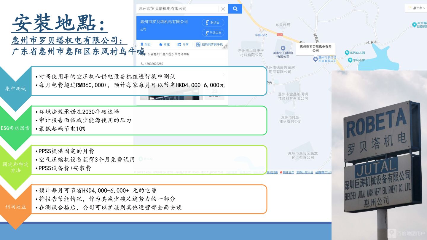Click the 到这去 directions button
The width and height of the screenshot is (427, 240).
213,23
